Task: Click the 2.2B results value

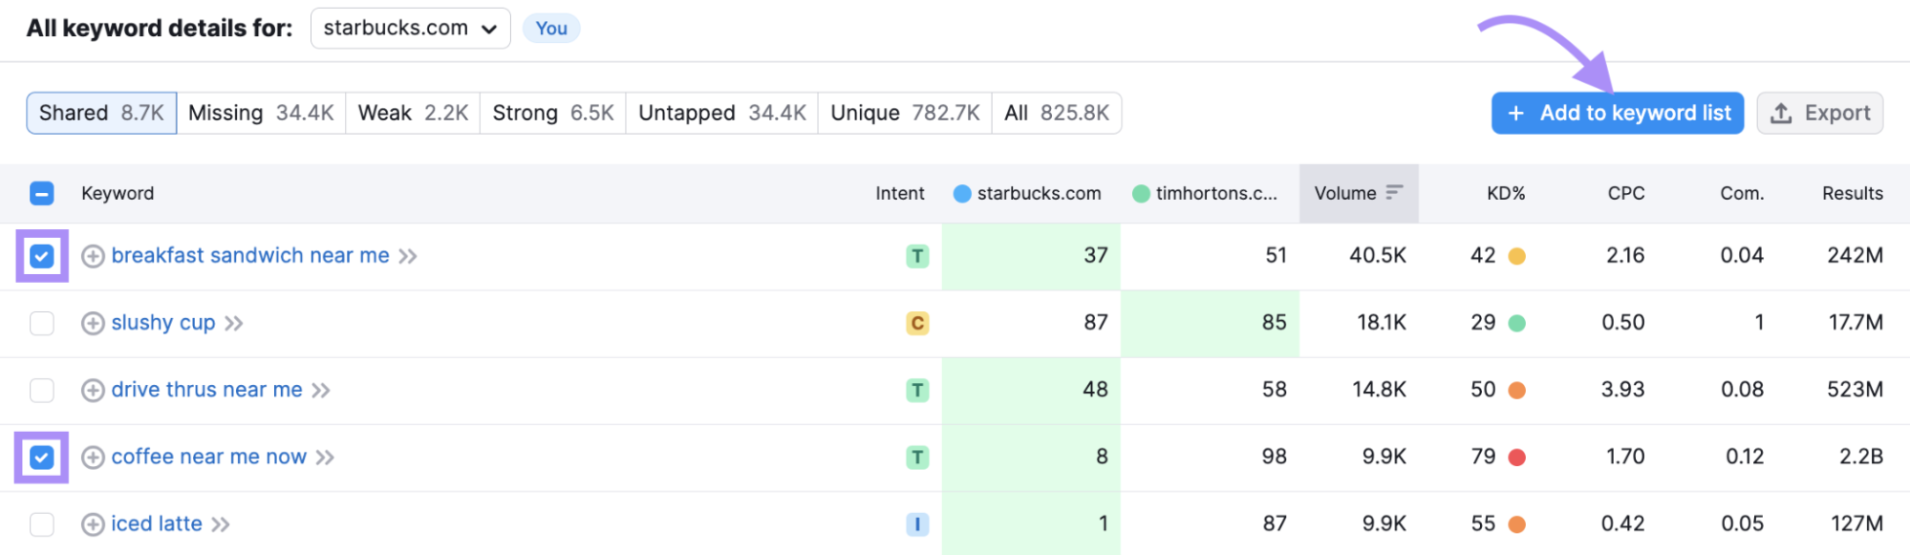Action: pyautogui.click(x=1861, y=457)
